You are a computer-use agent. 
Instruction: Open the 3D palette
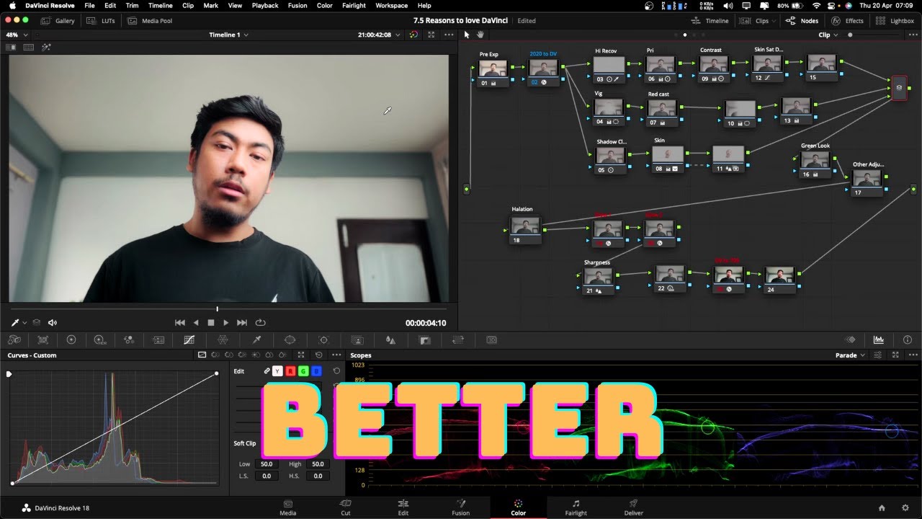point(492,340)
